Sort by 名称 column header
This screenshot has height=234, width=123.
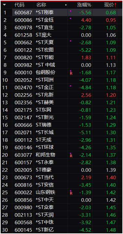tap(41, 5)
